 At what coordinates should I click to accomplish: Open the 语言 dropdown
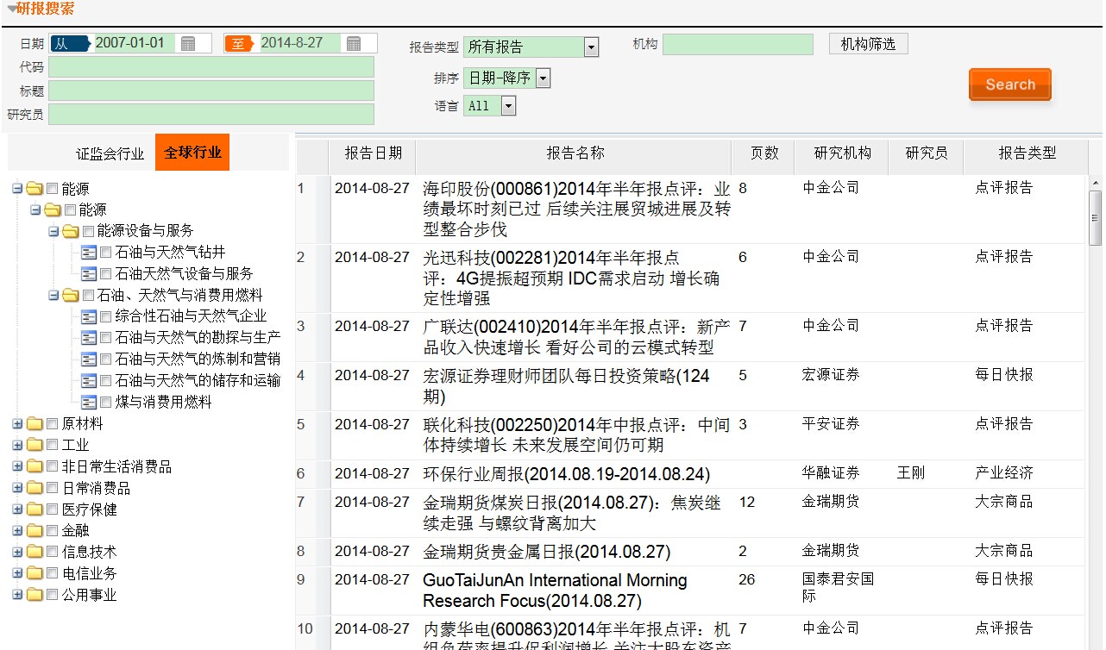click(x=508, y=106)
